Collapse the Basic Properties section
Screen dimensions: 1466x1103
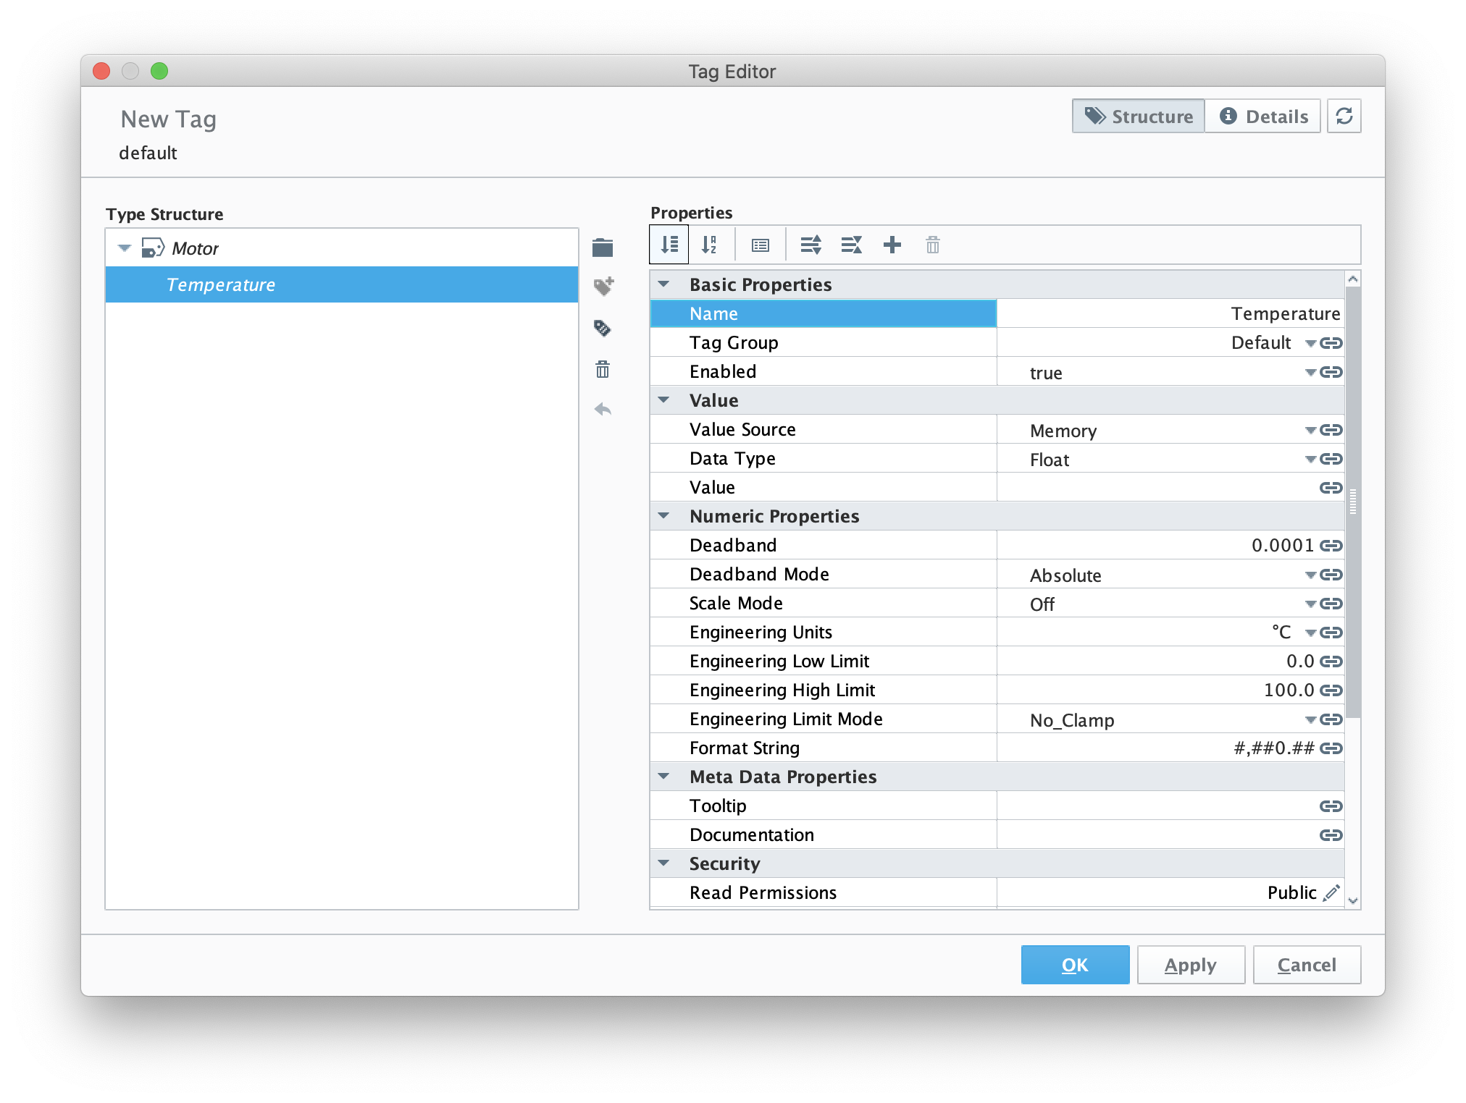click(x=663, y=284)
